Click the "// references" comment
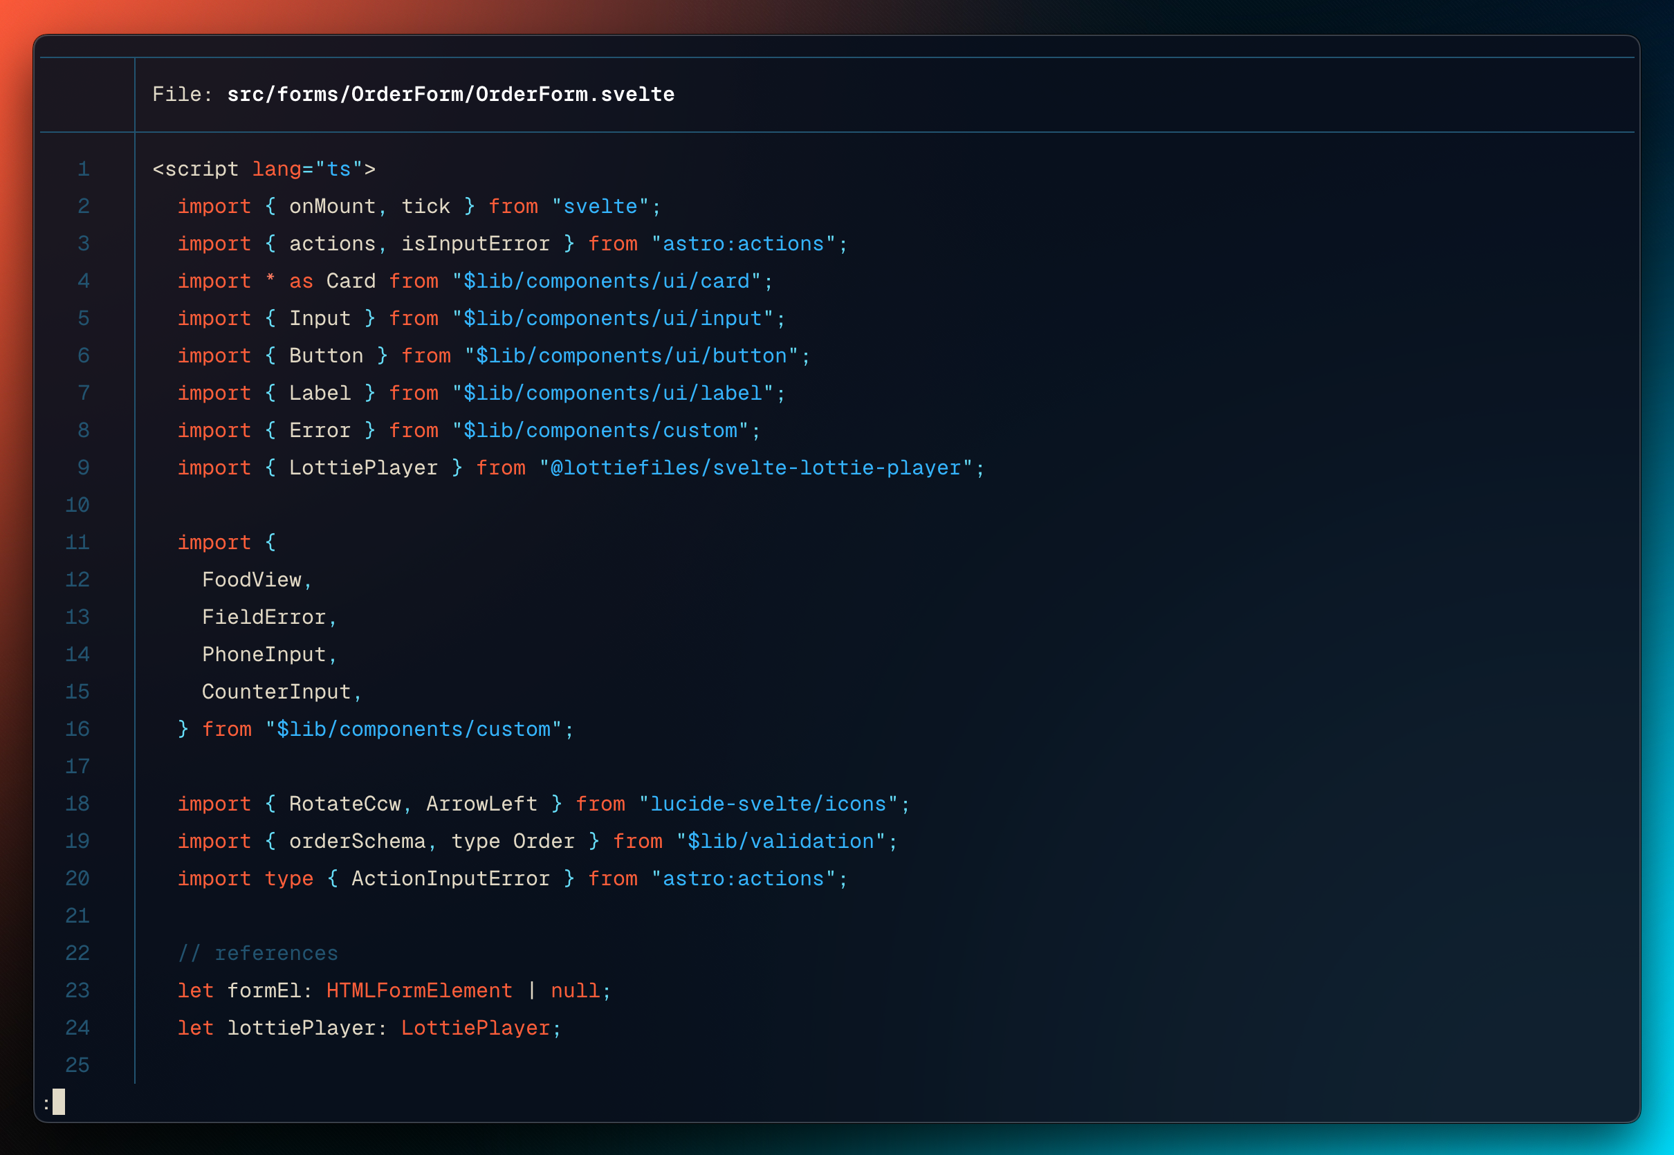This screenshot has width=1674, height=1155. click(x=259, y=954)
